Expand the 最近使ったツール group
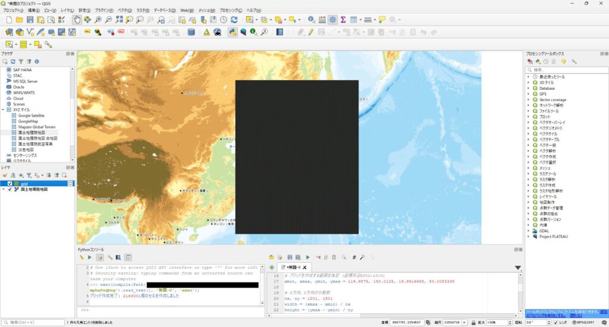Screen dimensions: 609x327 pos(528,77)
